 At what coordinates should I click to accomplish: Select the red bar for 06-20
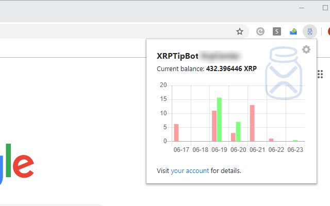pos(233,137)
